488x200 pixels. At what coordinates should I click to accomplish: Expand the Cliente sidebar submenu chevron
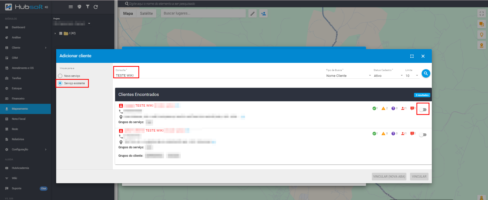tap(46, 48)
